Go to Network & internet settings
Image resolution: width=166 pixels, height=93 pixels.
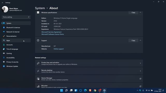pyautogui.click(x=16, y=32)
